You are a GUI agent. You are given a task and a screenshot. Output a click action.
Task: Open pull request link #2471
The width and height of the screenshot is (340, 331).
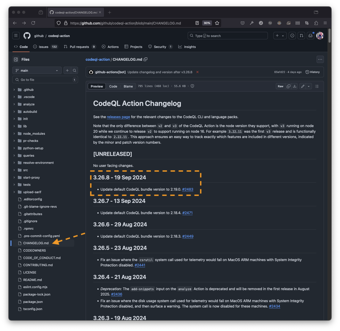click(187, 213)
